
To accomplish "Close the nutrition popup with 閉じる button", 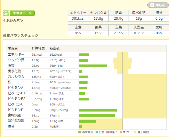I will tap(158, 5).
